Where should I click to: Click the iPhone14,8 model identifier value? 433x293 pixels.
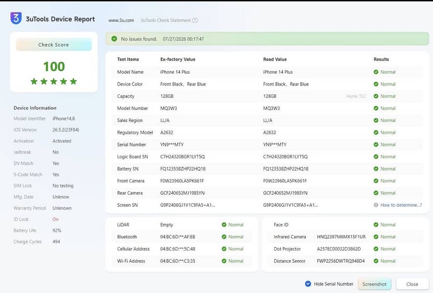click(x=64, y=119)
